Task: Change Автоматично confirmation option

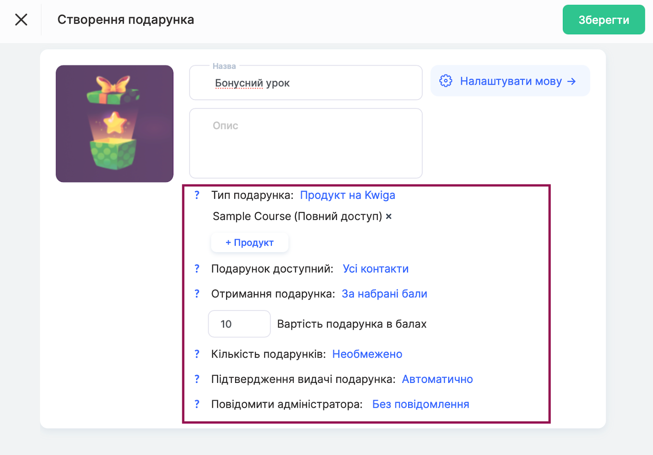Action: click(437, 379)
